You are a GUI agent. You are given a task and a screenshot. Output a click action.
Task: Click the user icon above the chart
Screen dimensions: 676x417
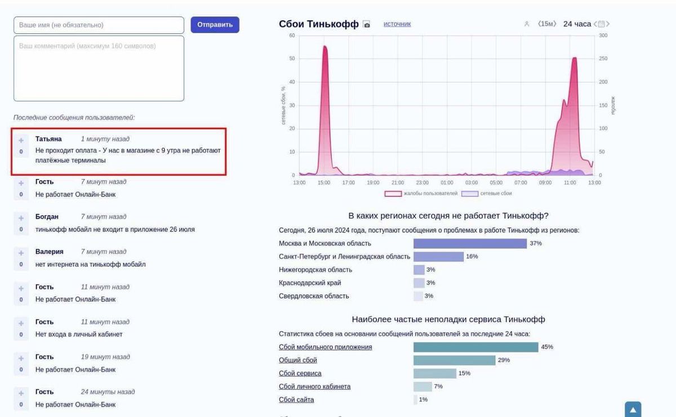tap(527, 24)
